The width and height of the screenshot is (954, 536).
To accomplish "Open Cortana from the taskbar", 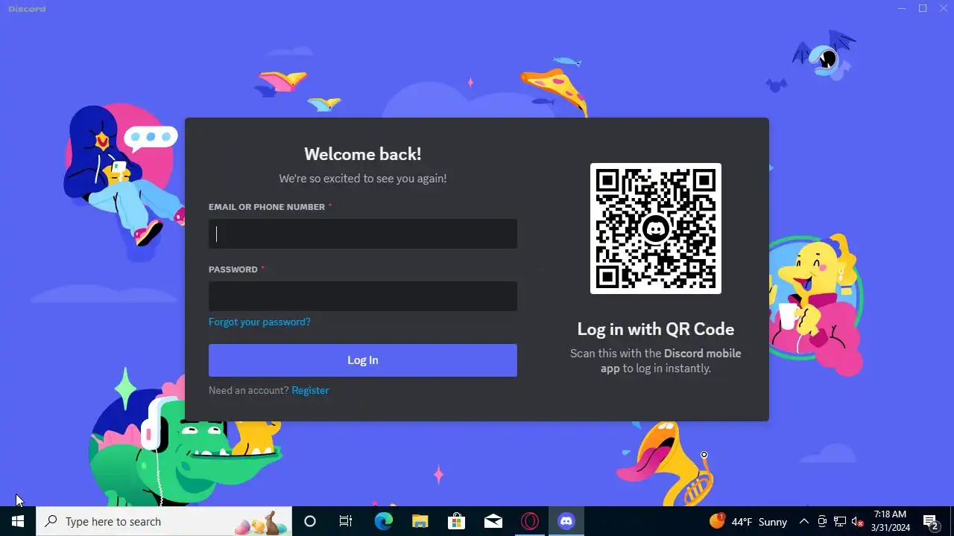I will tap(310, 521).
